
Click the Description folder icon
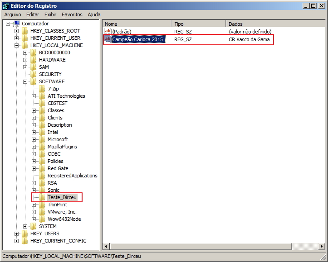(42, 125)
